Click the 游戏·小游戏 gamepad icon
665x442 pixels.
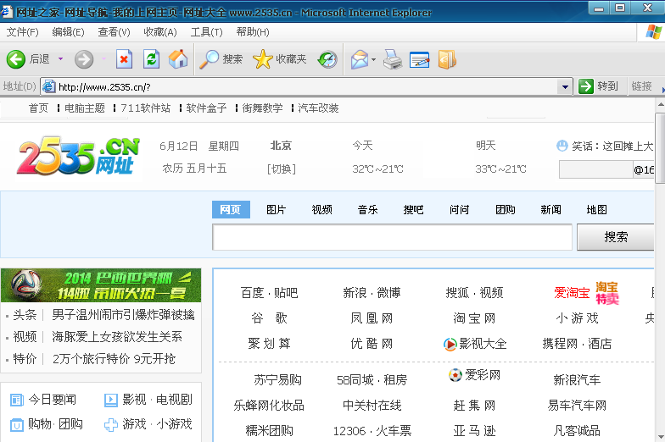110,425
